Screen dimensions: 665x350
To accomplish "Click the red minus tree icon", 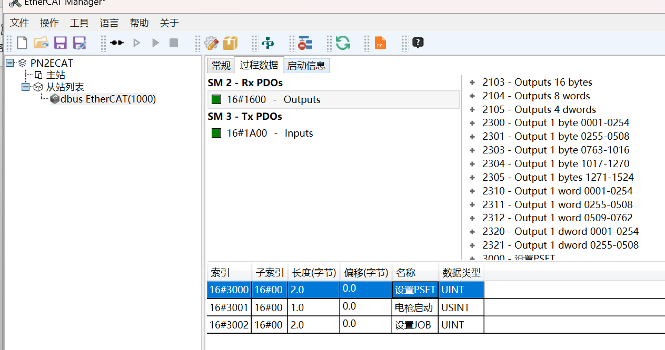I will coord(305,43).
